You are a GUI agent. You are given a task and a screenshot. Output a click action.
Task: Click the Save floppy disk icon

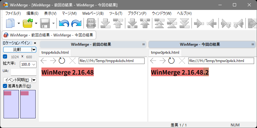pos(45,23)
